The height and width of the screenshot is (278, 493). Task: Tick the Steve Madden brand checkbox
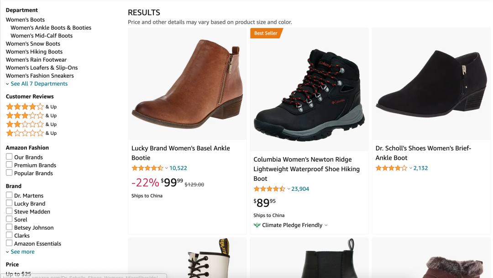[x=9, y=211]
